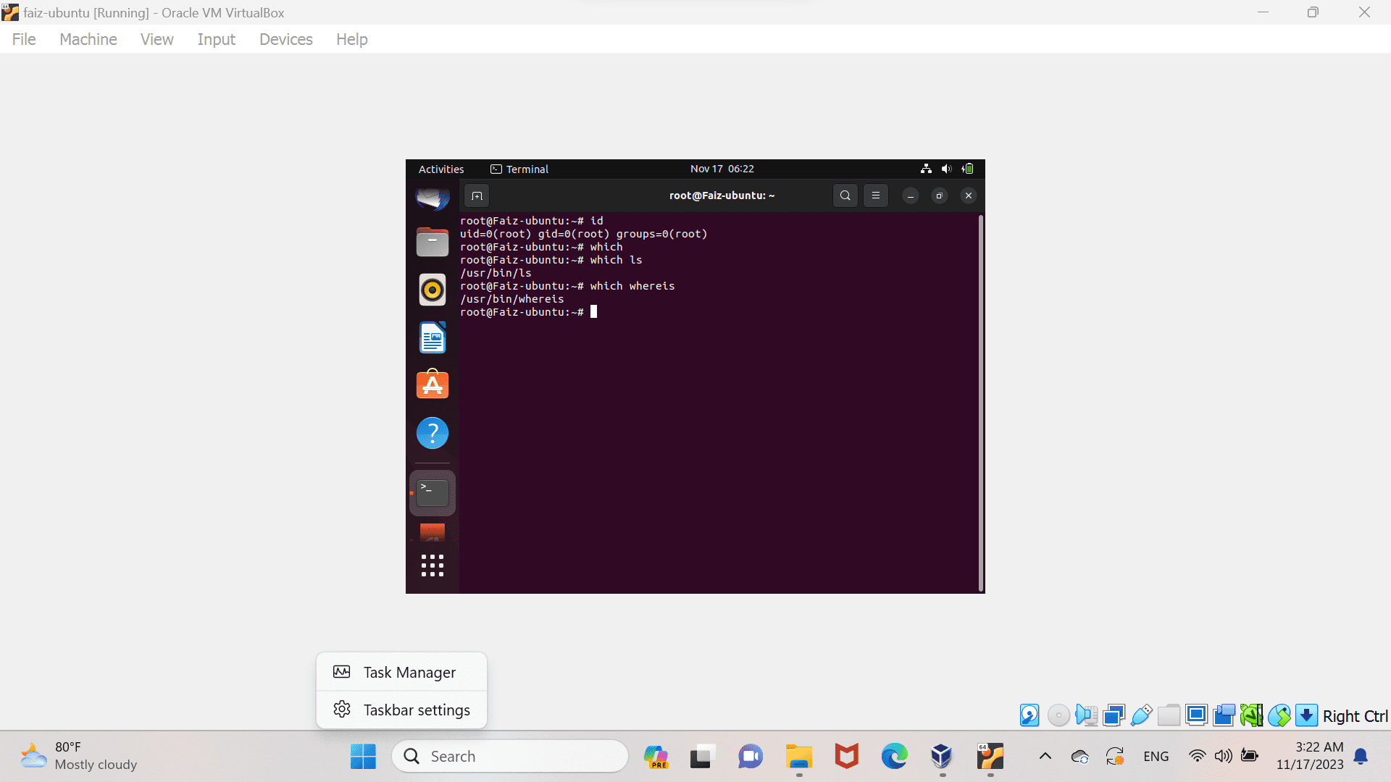Click the sync update tray icon
Screen dimensions: 1391x782
[1115, 757]
